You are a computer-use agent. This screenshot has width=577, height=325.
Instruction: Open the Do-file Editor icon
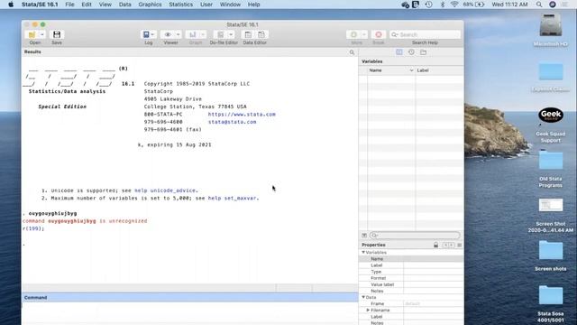220,34
